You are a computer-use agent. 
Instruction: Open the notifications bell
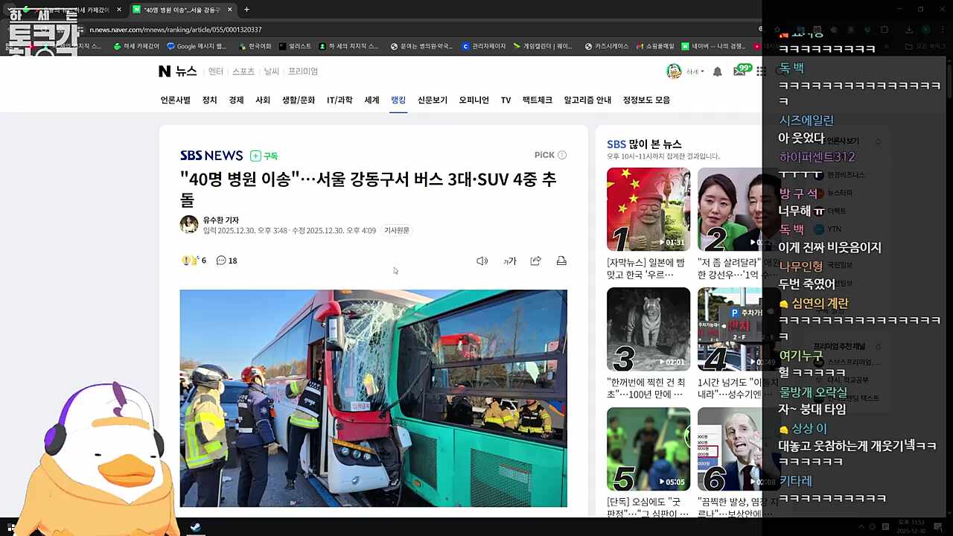pyautogui.click(x=718, y=71)
